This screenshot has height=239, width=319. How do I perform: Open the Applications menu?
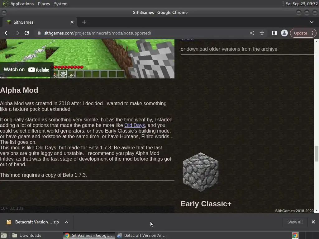click(x=22, y=4)
